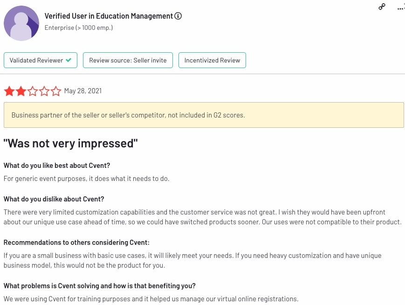Select the Validated Reviewer badge
This screenshot has width=405, height=305.
click(x=40, y=60)
